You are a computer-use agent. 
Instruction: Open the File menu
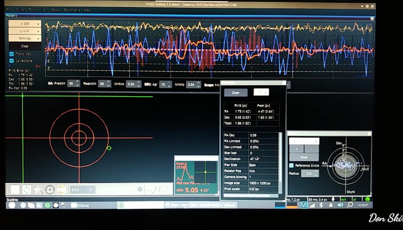[x=9, y=10]
